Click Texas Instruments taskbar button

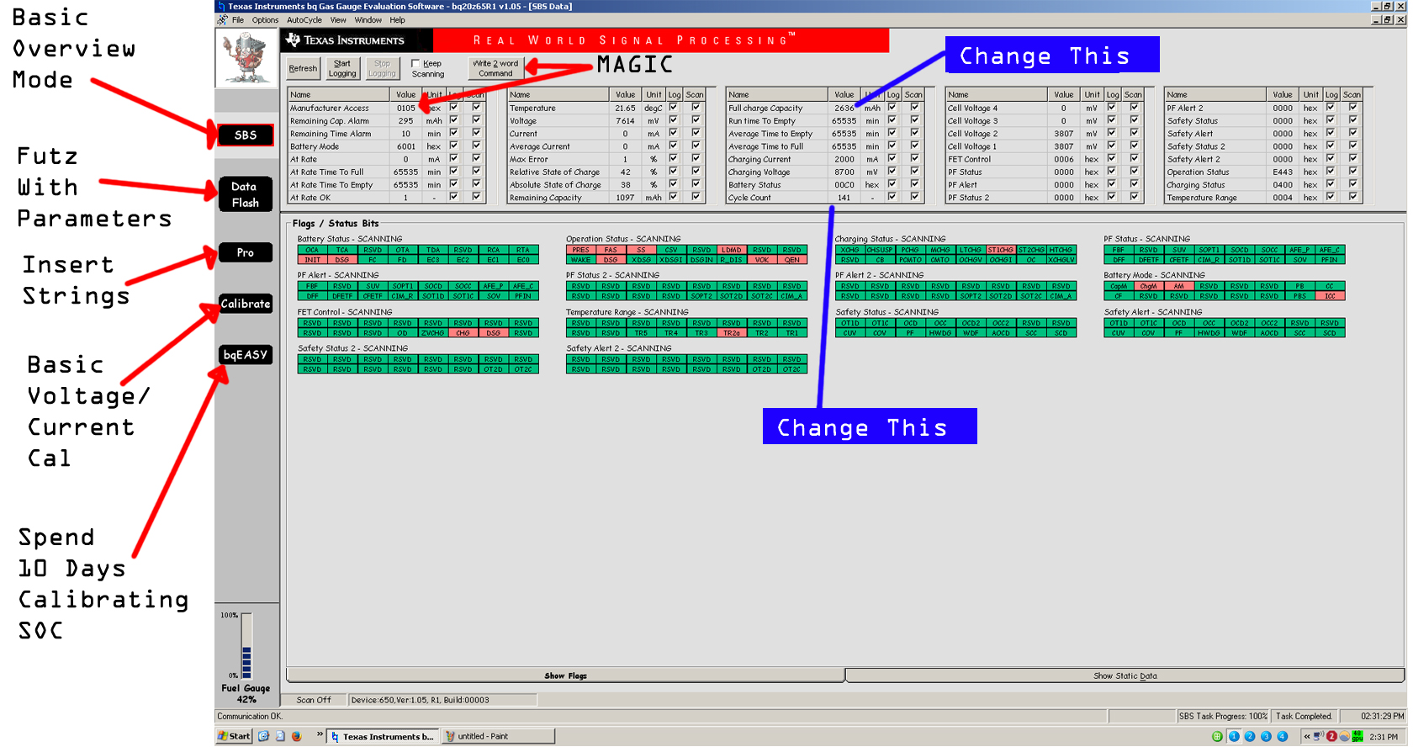tap(383, 736)
